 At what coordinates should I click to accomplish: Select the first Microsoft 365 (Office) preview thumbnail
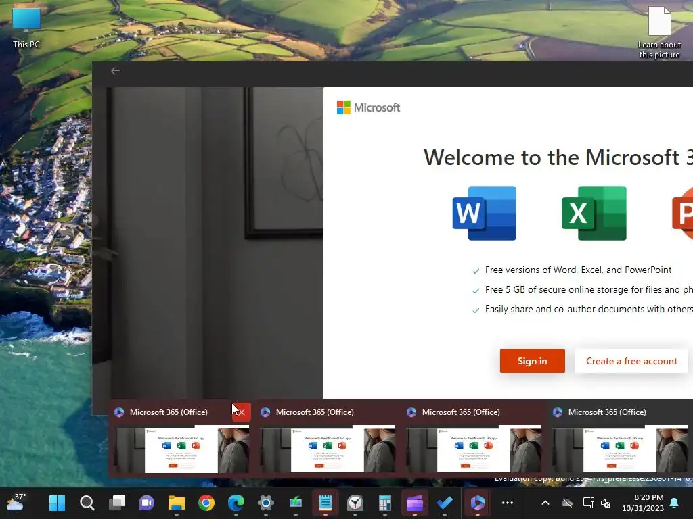tap(181, 449)
